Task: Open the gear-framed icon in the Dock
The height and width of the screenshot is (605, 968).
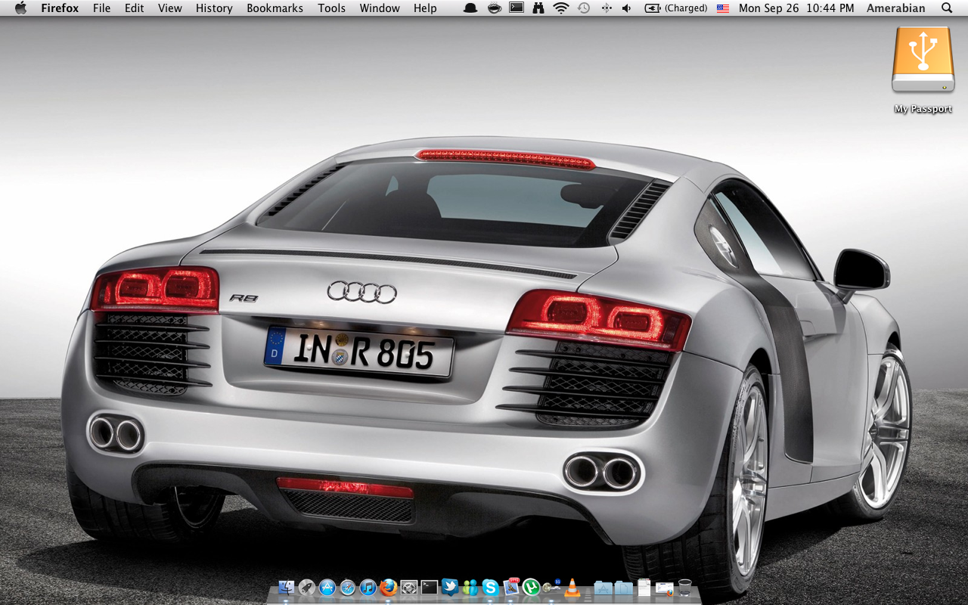Action: [x=409, y=587]
